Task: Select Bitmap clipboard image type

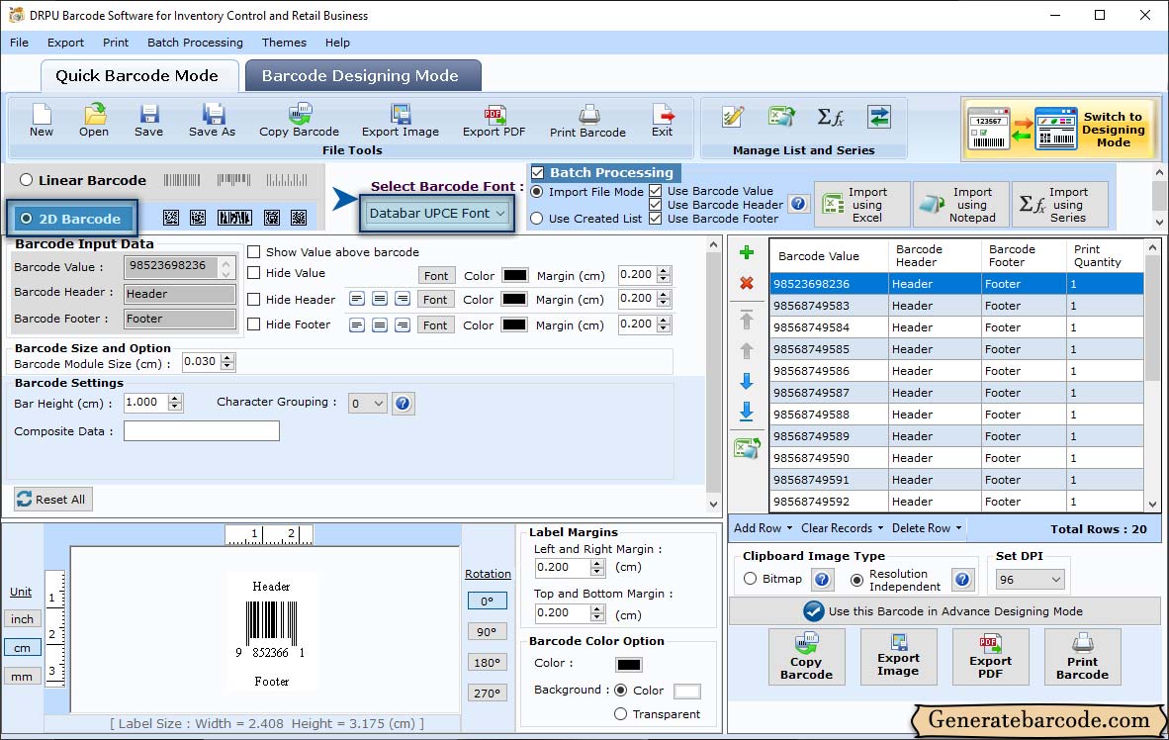Action: 750,579
